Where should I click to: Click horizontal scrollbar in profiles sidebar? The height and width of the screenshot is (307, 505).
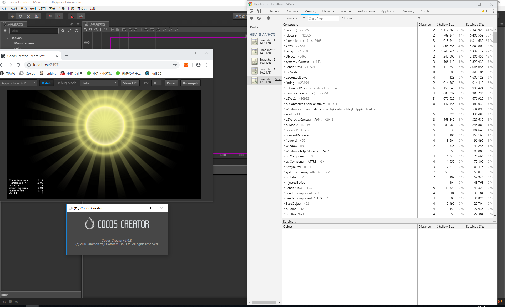[x=264, y=303]
